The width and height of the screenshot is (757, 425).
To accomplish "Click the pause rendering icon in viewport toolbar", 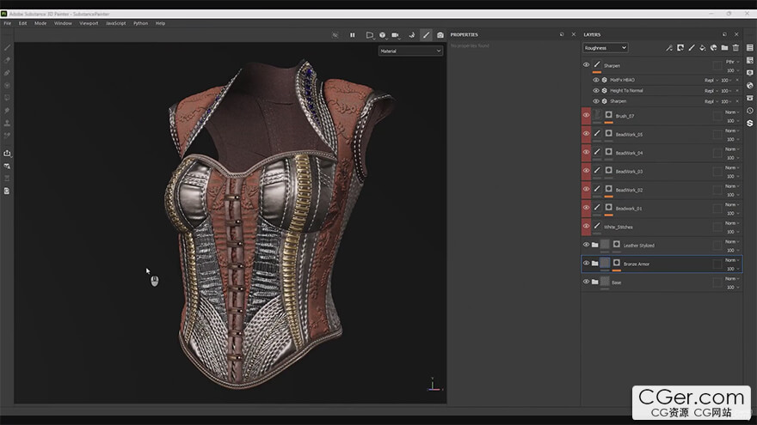I will point(353,35).
